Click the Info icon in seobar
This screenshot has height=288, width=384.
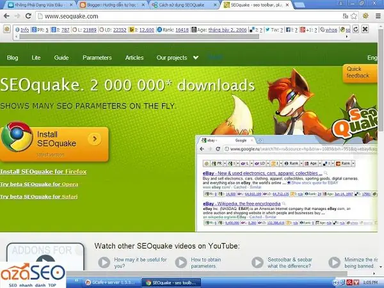point(17,30)
